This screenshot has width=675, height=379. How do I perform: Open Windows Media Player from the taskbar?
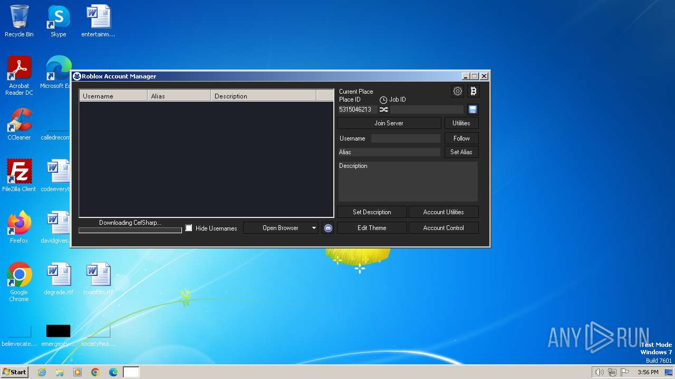(78, 372)
